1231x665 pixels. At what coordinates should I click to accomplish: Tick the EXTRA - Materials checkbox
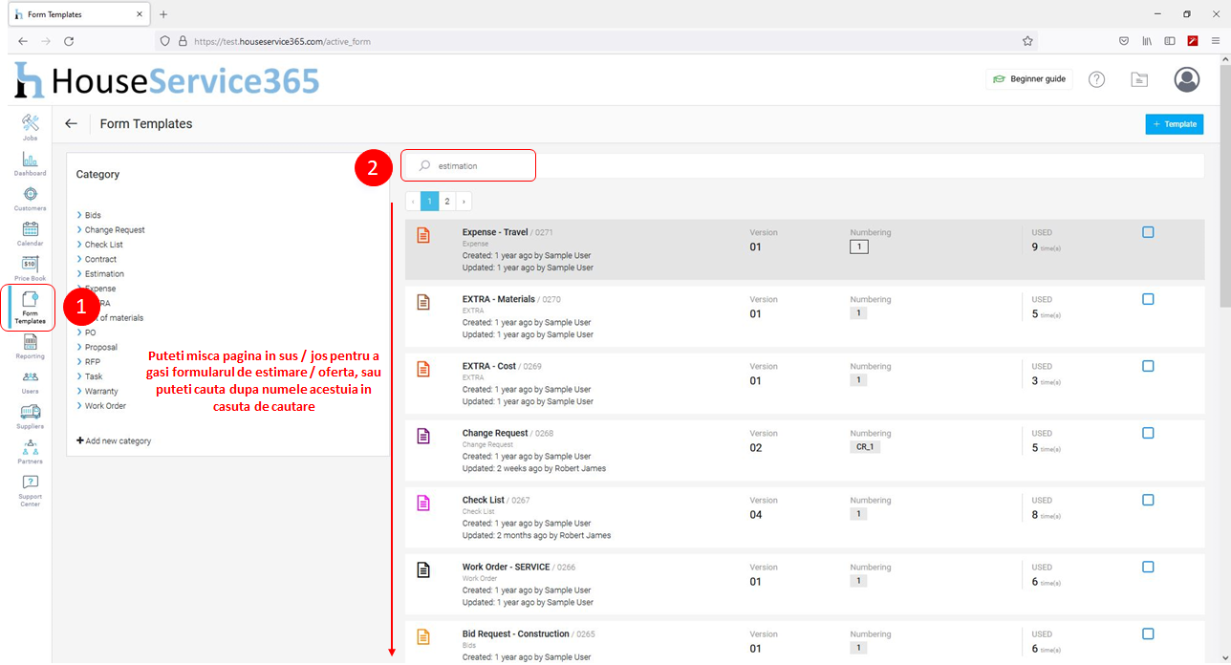point(1148,299)
